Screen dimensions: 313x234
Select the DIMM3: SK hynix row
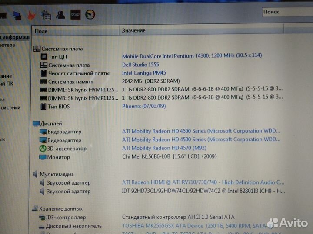161,97
